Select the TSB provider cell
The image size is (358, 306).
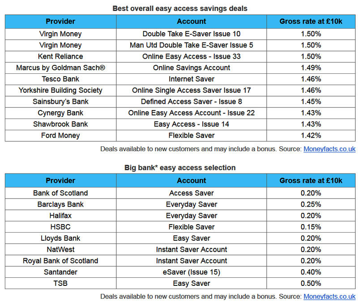pos(60,283)
